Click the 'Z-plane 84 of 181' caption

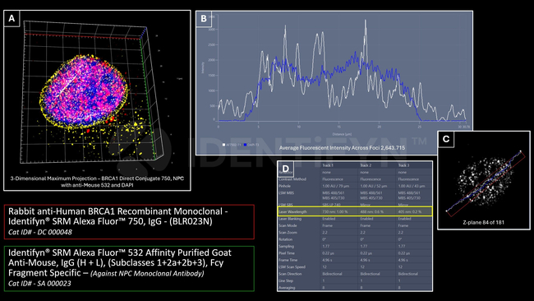[x=483, y=222]
